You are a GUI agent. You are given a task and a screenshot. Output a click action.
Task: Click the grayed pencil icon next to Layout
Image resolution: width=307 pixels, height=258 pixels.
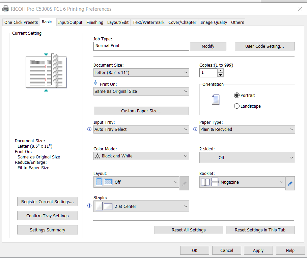(184, 183)
